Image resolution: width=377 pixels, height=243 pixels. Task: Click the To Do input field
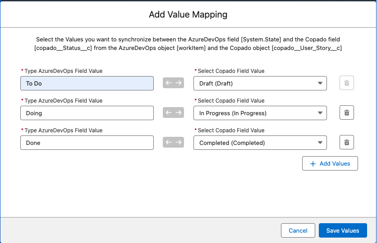87,83
